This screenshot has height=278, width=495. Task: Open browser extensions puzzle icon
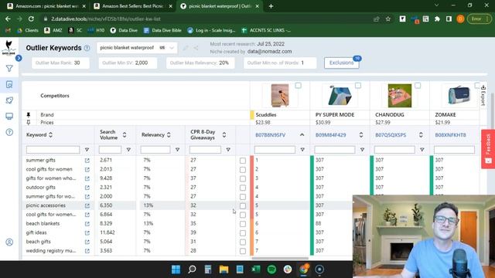437,19
